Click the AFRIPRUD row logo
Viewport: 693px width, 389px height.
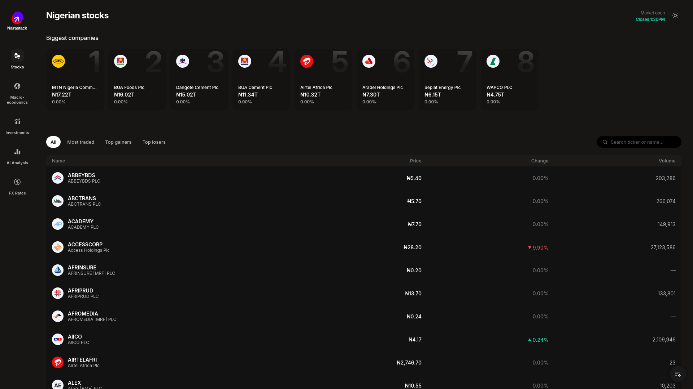pyautogui.click(x=58, y=293)
